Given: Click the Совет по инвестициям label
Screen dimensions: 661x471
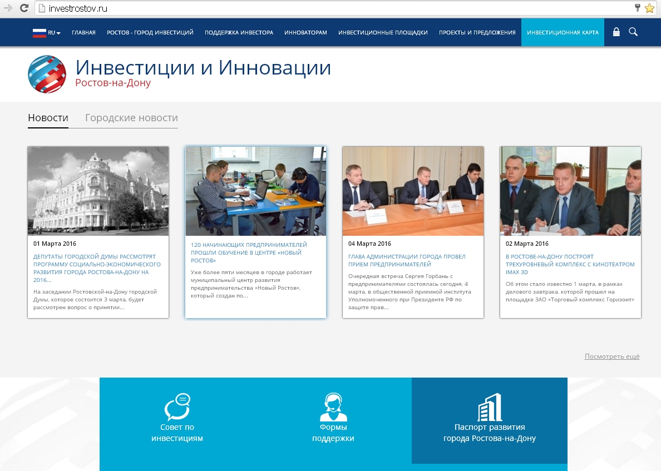Looking at the screenshot, I should click(x=177, y=433).
